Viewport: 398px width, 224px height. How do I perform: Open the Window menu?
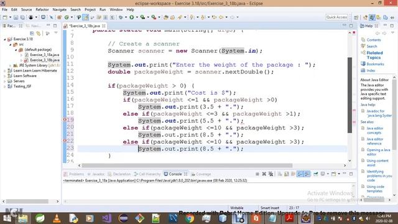tap(116, 10)
